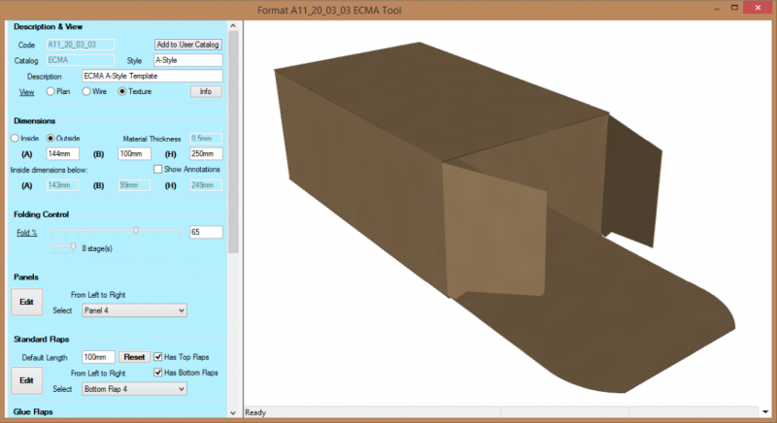Close the ECMA Tool window
Viewport: 777px width, 423px height.
759,8
